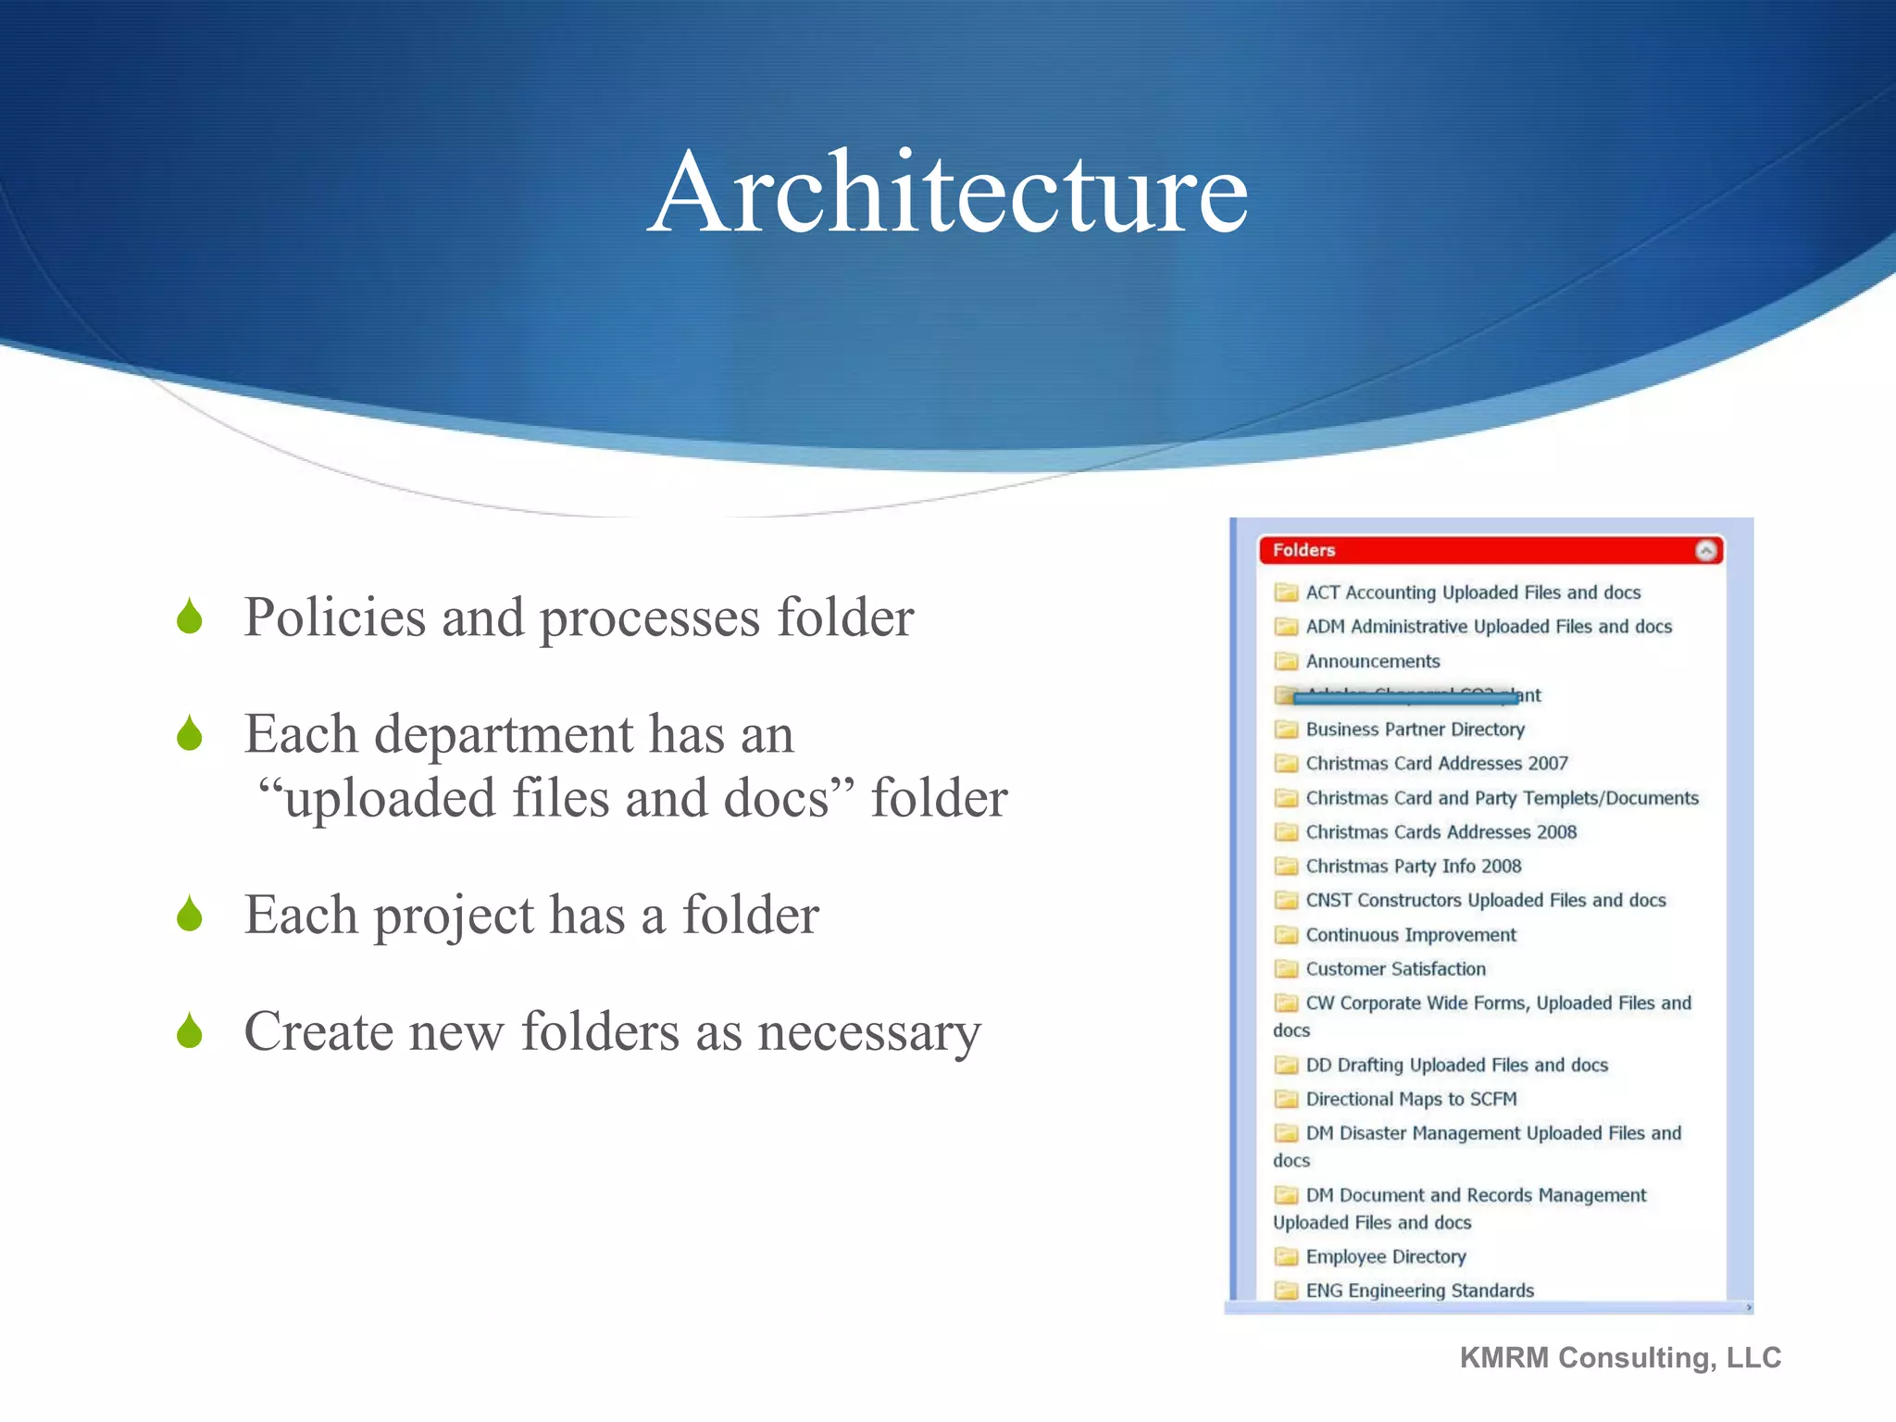Viewport: 1896px width, 1422px height.
Task: Open CW Corporate Wide Forms folder
Action: tap(1482, 1017)
